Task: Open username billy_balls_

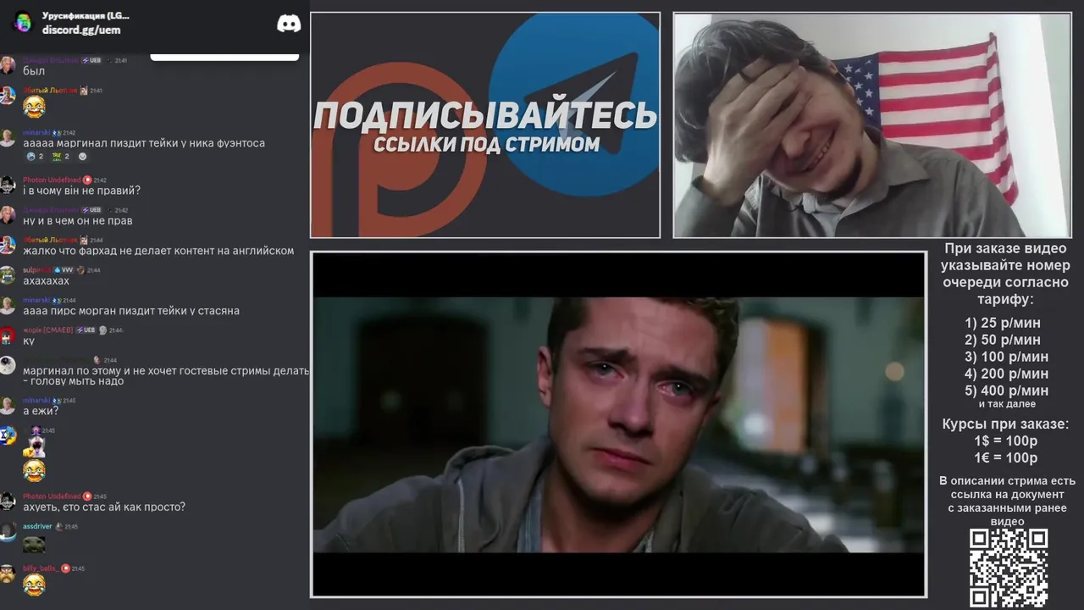Action: pyautogui.click(x=41, y=568)
